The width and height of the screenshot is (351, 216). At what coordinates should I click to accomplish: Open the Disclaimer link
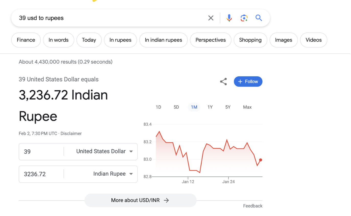point(71,134)
